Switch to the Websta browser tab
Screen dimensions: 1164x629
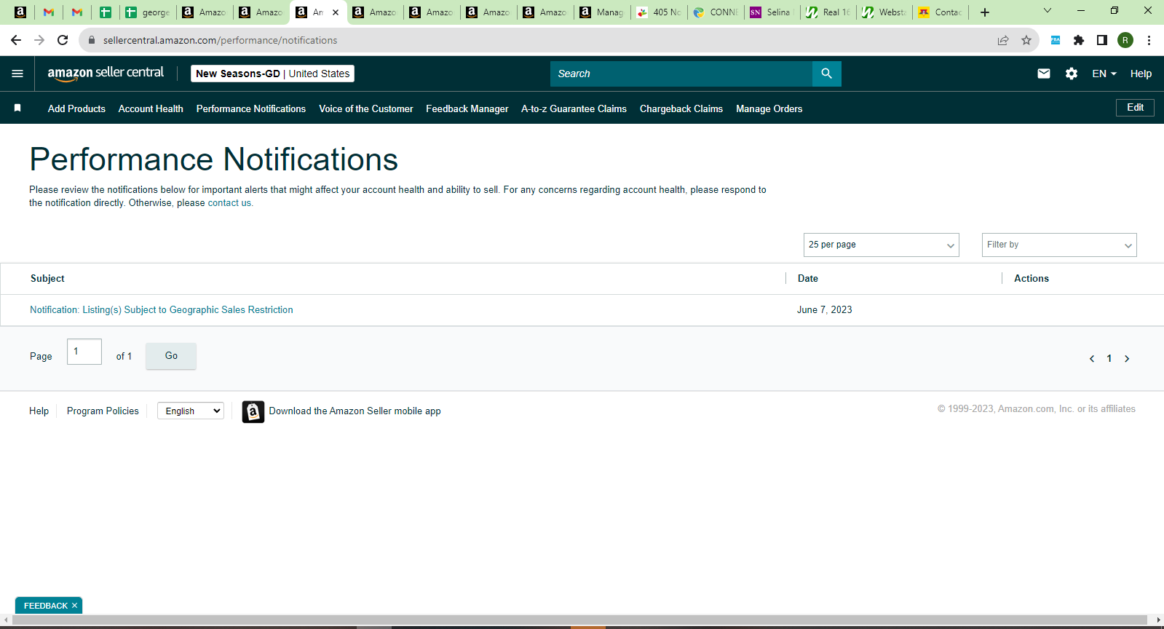coord(884,12)
